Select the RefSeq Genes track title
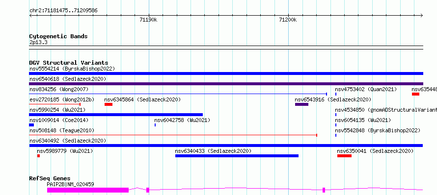 [x=50, y=178]
